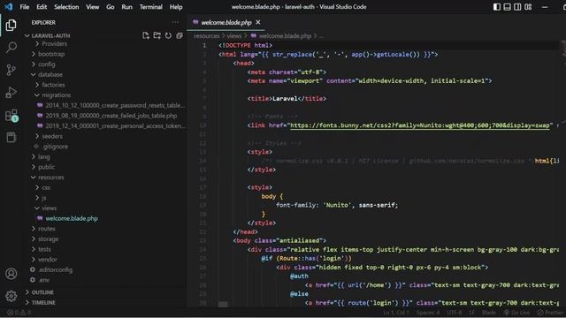566x318 pixels.
Task: Close the welcome.blade.php tab
Action: [x=258, y=22]
